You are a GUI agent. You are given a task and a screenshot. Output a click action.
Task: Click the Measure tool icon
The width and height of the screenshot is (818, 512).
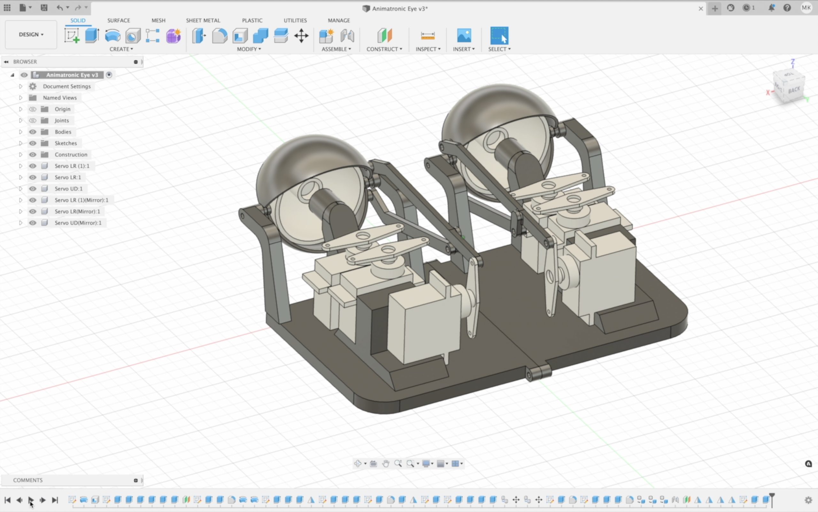pos(428,35)
